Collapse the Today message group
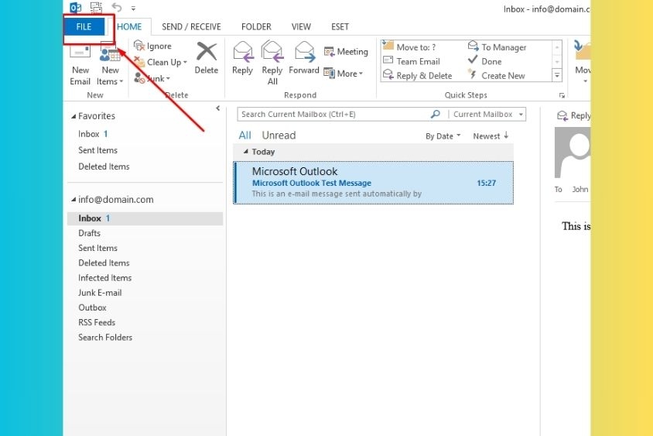Screen dimensions: 653x436 point(246,152)
